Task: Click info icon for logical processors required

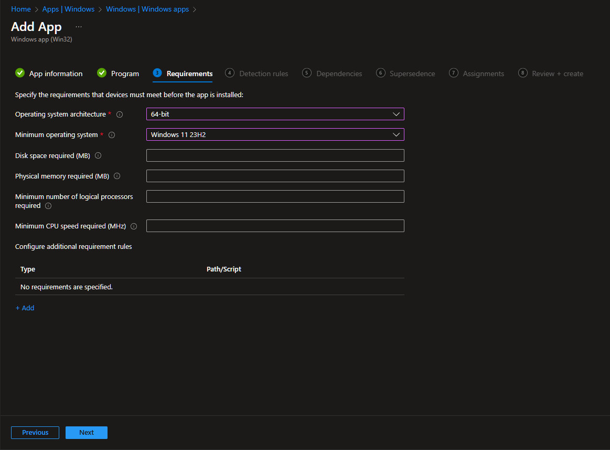Action: click(48, 206)
